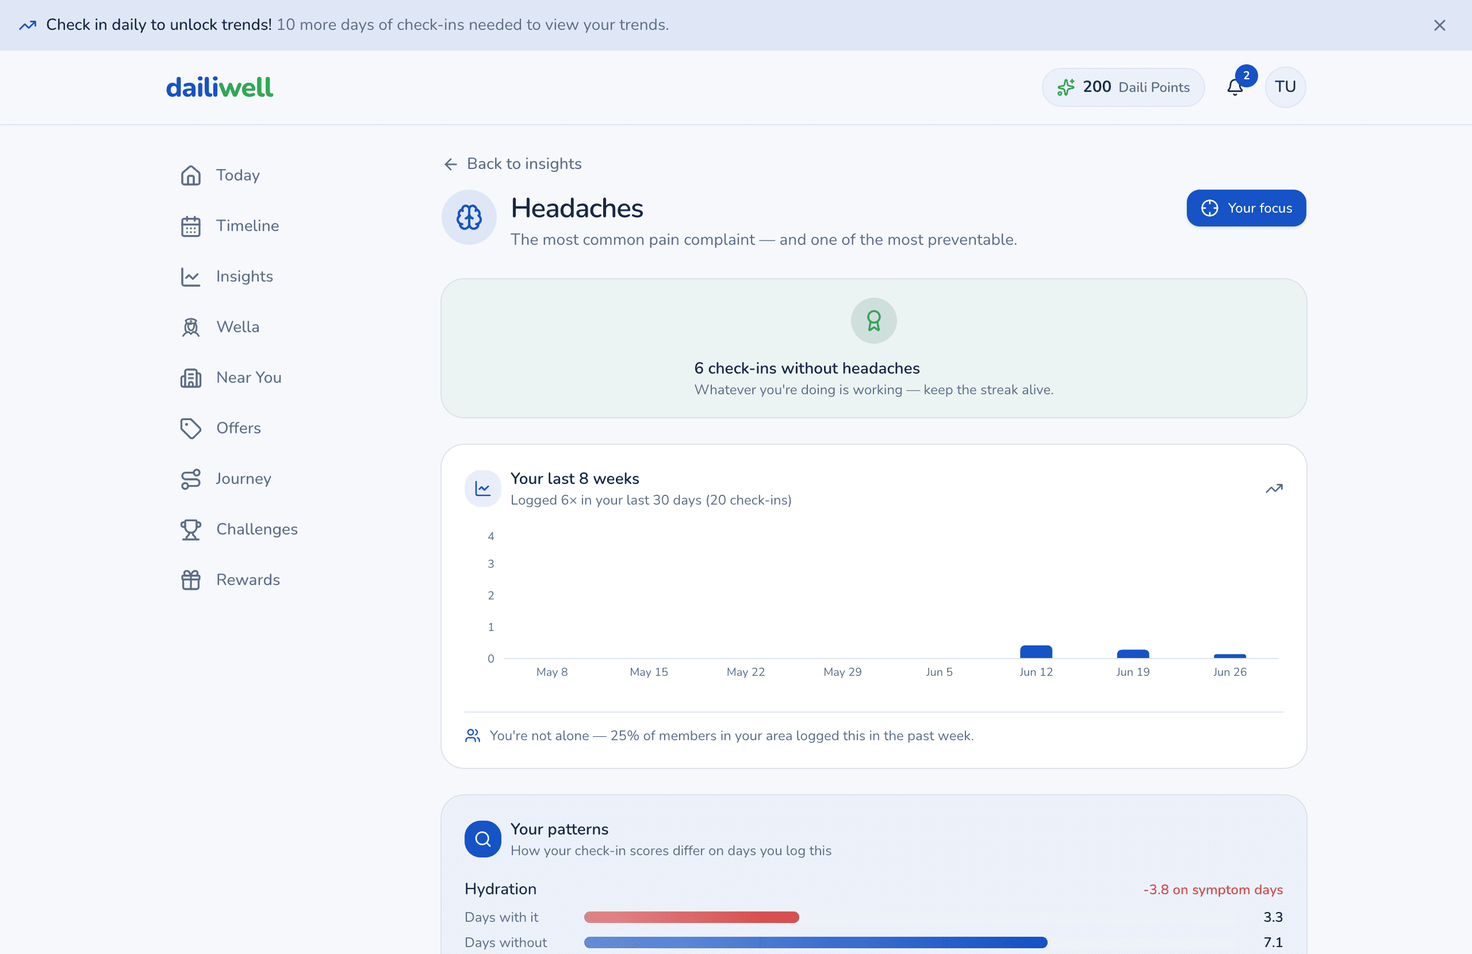
Task: Click the back arrow icon
Action: (450, 164)
